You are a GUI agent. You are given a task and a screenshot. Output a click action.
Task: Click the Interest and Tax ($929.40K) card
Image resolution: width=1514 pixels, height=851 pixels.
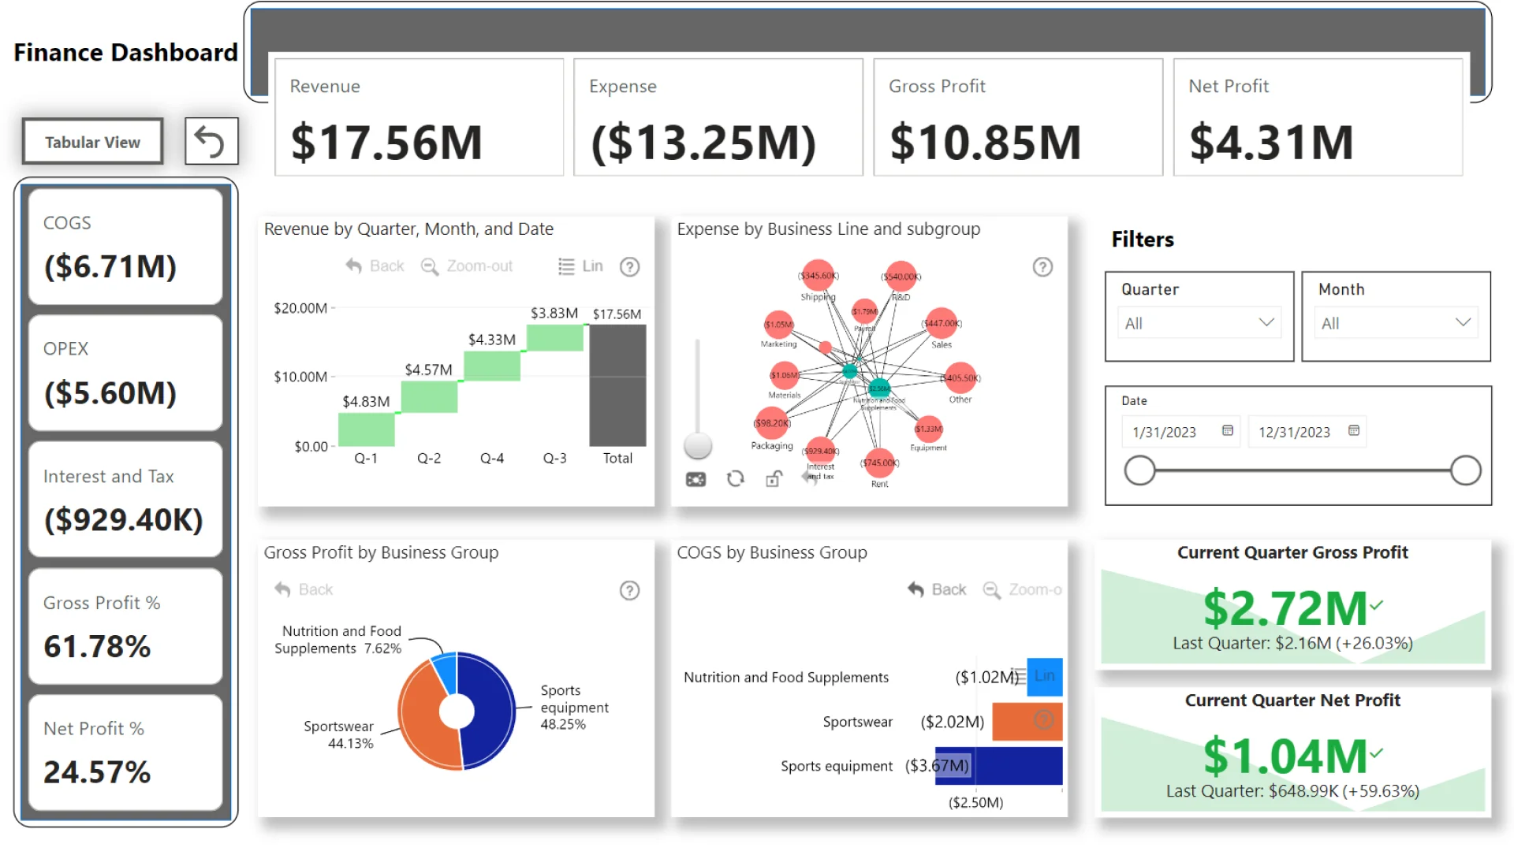(x=125, y=500)
